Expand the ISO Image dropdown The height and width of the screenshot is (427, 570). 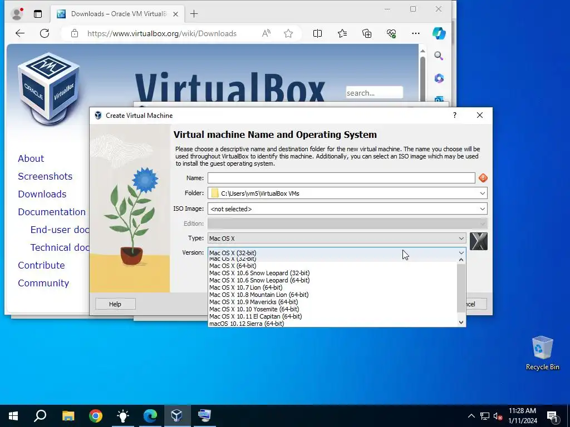pyautogui.click(x=483, y=209)
